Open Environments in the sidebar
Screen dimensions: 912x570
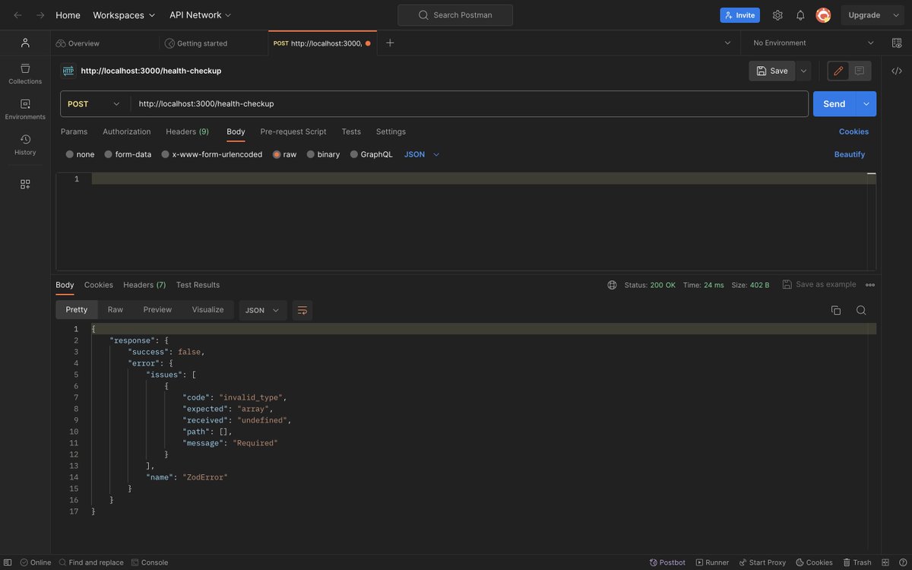[25, 109]
